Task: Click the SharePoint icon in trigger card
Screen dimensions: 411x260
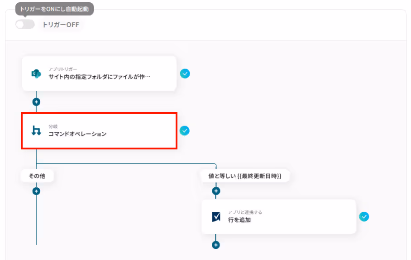Action: tap(36, 74)
